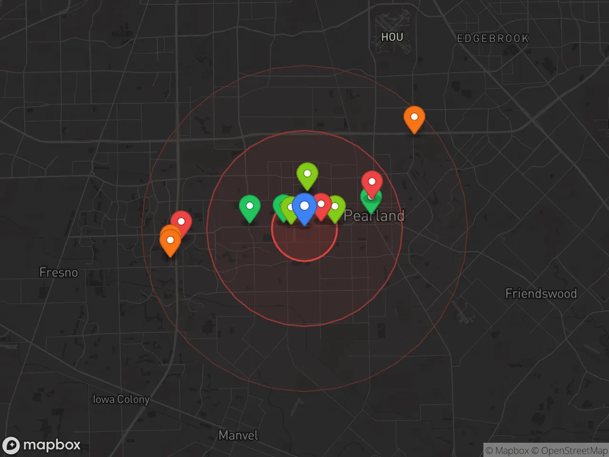Click the blue center location pin
609x457 pixels.
tap(304, 207)
